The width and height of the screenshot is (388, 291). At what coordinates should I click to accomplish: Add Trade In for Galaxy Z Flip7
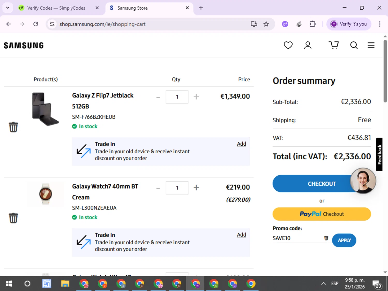pyautogui.click(x=241, y=144)
